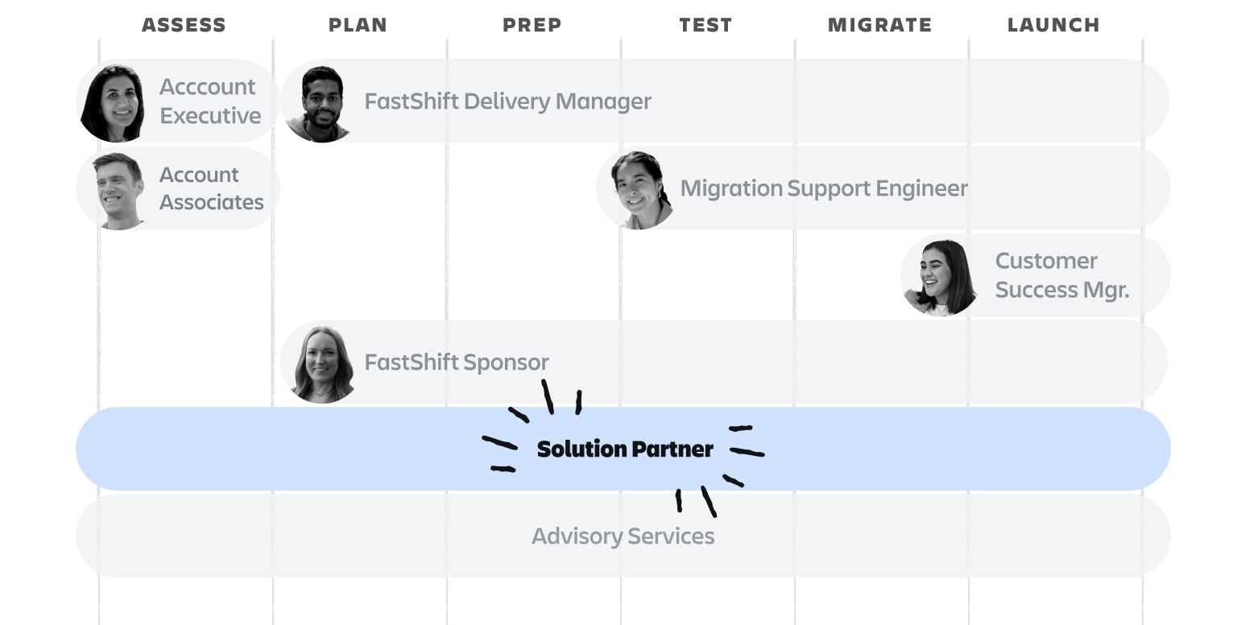Click the Customer Success Mgr. text
This screenshot has height=625, width=1237.
click(1061, 275)
